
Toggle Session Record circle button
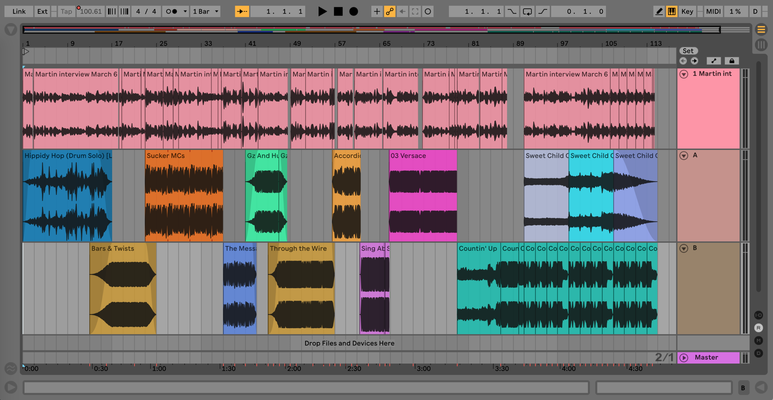point(428,11)
